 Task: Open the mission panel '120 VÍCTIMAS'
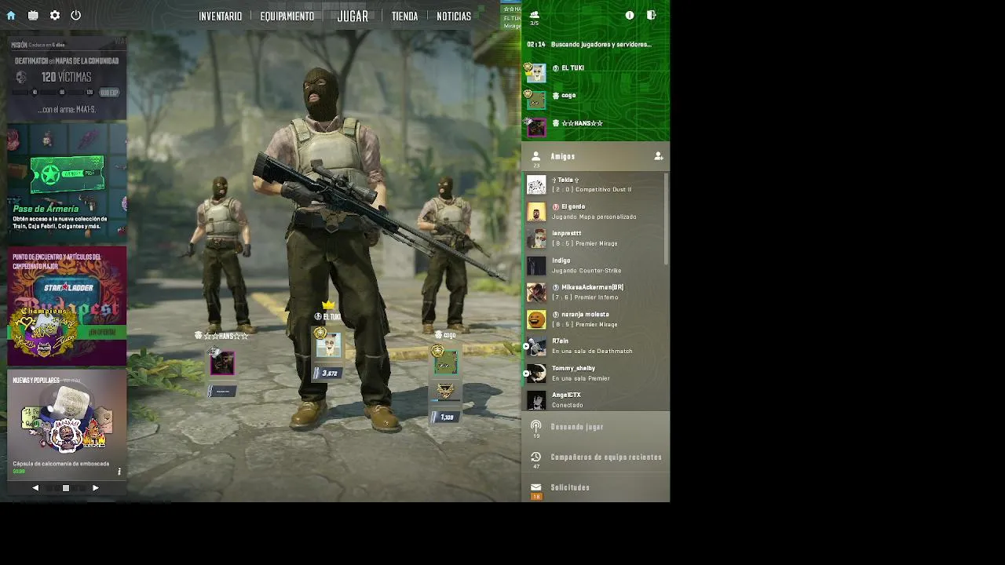pyautogui.click(x=67, y=78)
